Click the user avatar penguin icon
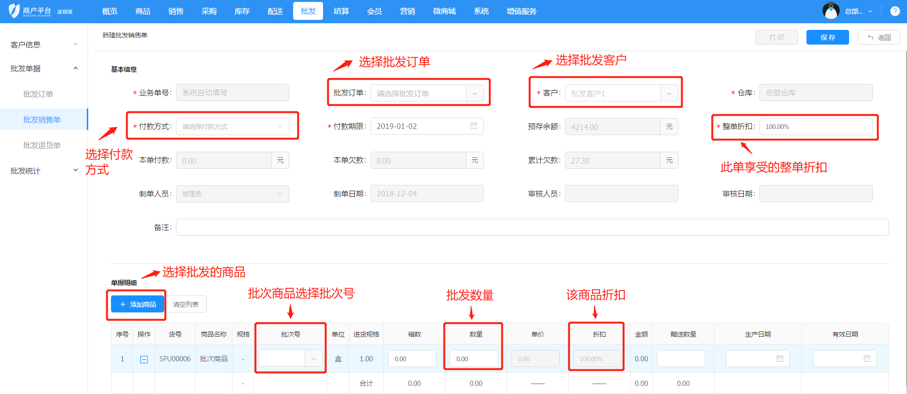 pos(831,11)
